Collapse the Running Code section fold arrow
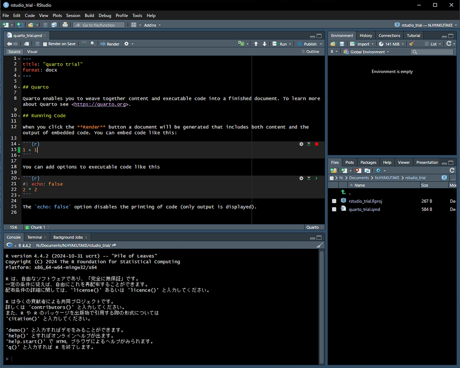 (19, 116)
